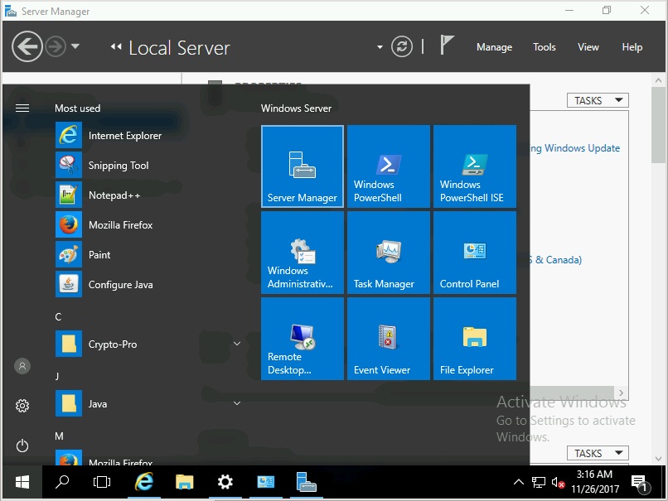Jump to letter C app list header
Viewport: 668px width, 501px height.
58,316
